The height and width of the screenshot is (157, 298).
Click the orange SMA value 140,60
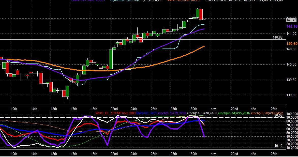click(292, 44)
